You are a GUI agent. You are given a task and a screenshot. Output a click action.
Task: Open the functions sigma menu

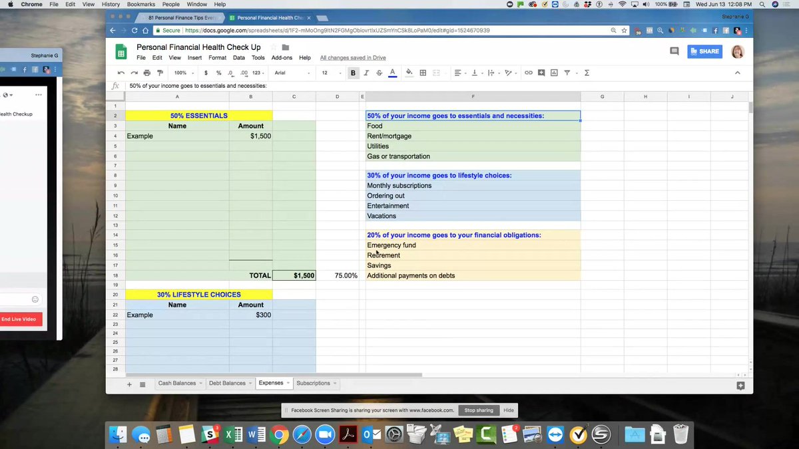tap(587, 73)
